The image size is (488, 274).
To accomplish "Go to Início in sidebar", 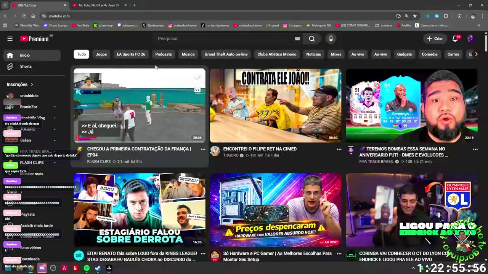I will (32, 55).
